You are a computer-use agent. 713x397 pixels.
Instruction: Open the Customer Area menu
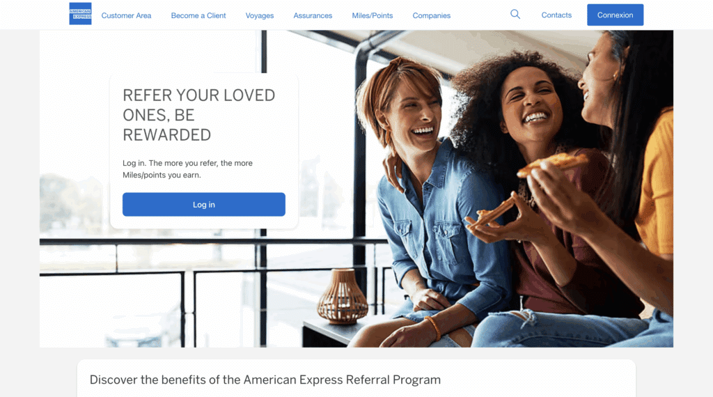[x=127, y=15]
